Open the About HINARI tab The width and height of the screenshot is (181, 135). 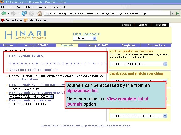point(36,45)
